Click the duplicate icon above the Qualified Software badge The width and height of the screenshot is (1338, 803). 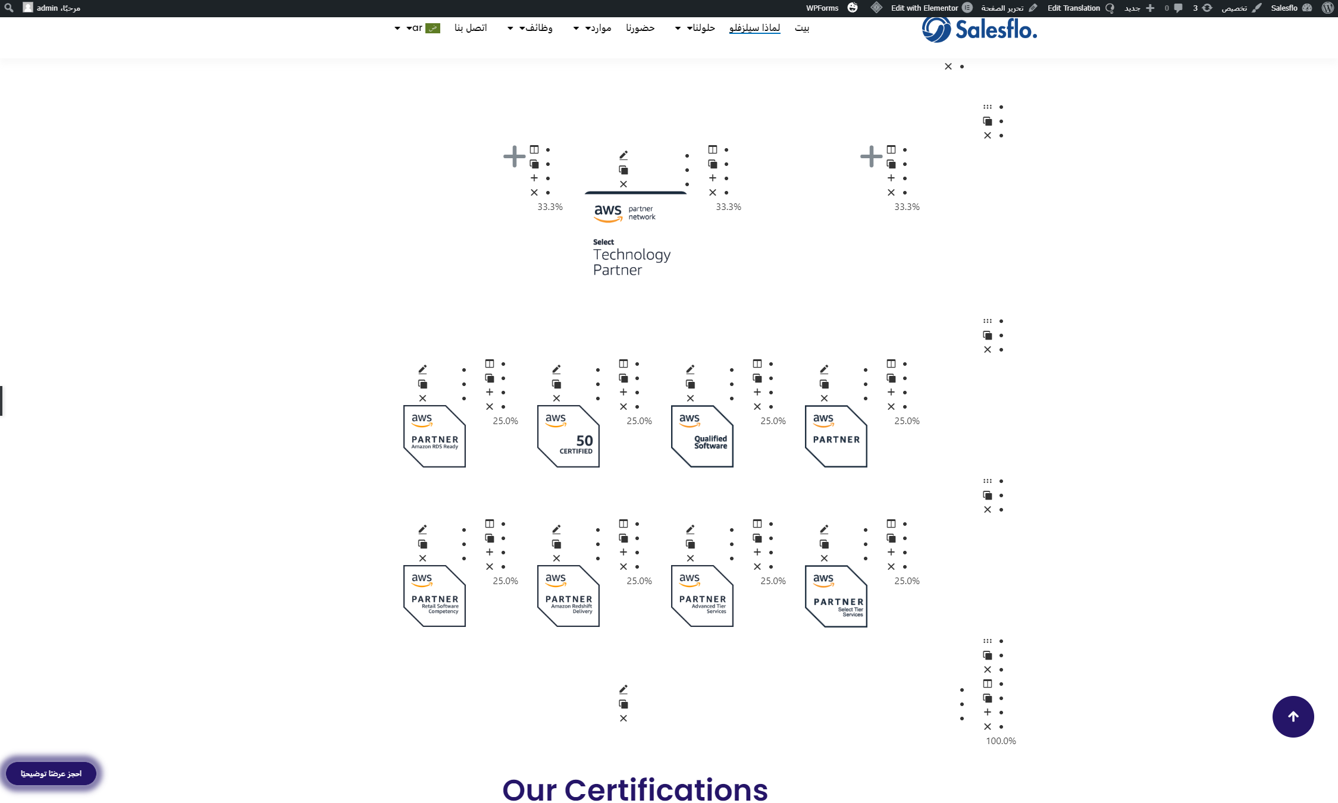point(690,384)
